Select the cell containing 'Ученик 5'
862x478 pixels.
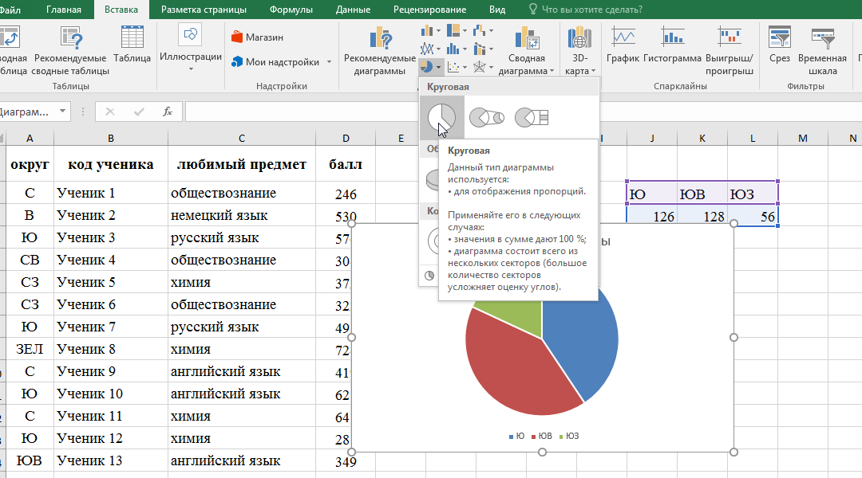pos(110,282)
